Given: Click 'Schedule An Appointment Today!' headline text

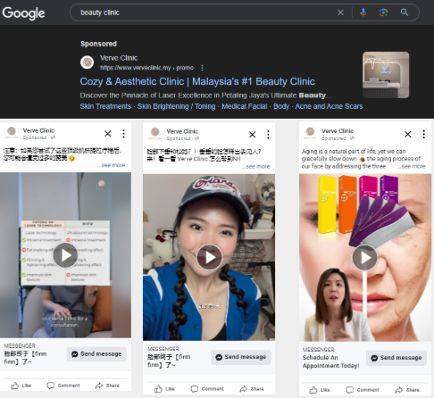Looking at the screenshot, I should click(x=330, y=361).
